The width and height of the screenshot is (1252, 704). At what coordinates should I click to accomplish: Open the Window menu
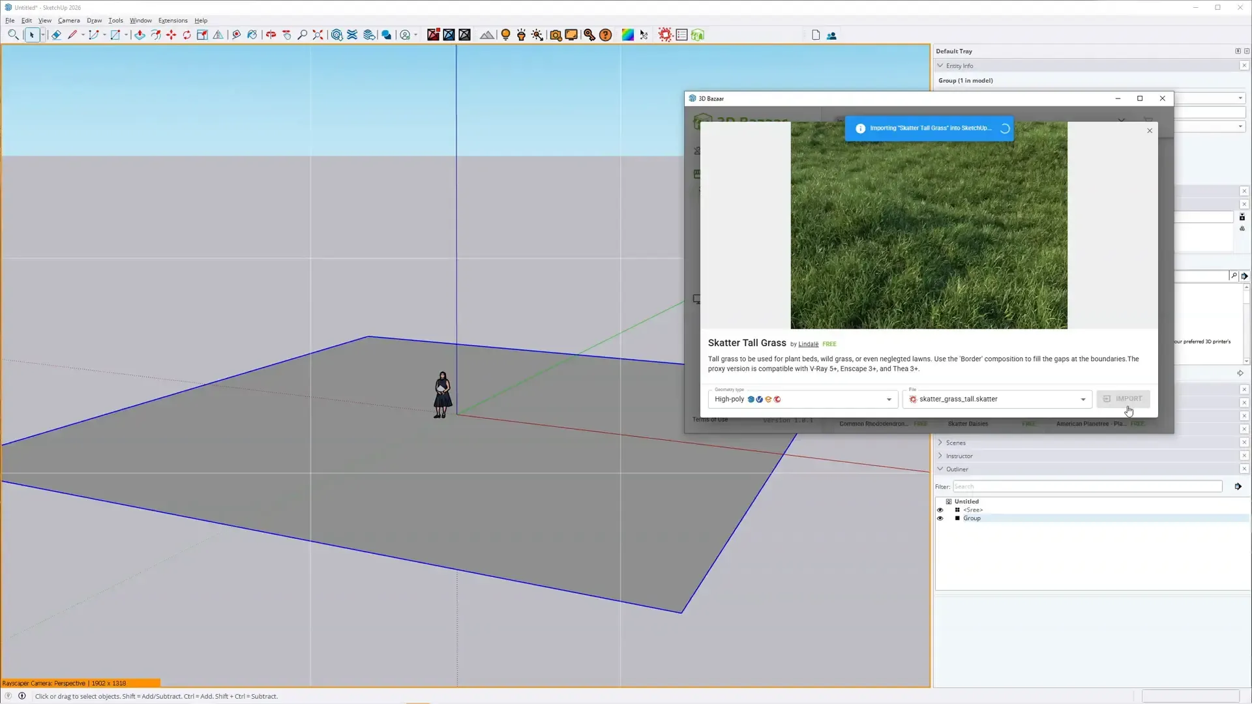coord(140,20)
